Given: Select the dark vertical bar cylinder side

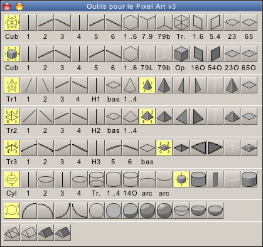Looking at the screenshot, I should point(215,179).
